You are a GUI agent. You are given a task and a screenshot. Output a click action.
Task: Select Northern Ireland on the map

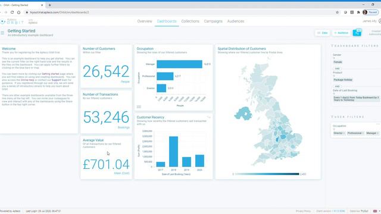click(x=243, y=114)
